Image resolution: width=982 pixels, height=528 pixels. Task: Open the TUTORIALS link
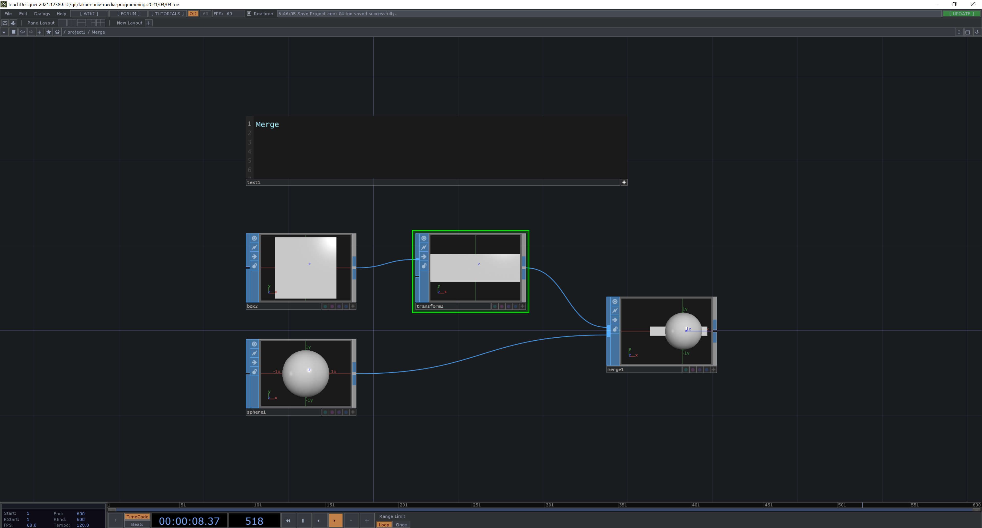coord(167,14)
